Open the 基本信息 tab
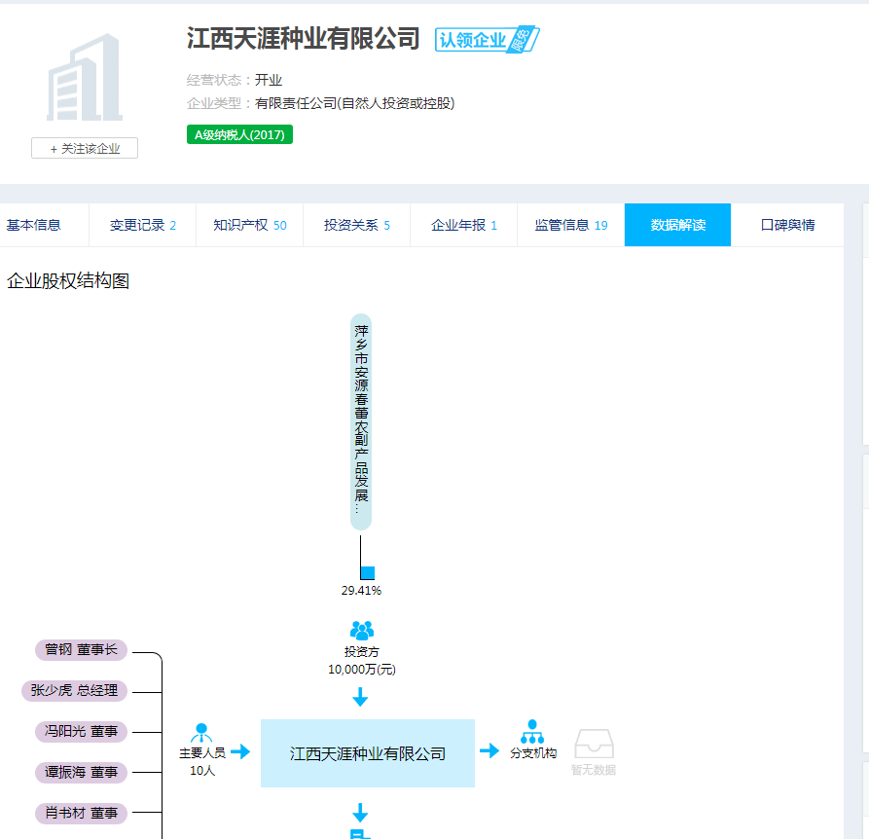The height and width of the screenshot is (839, 869). pyautogui.click(x=34, y=225)
